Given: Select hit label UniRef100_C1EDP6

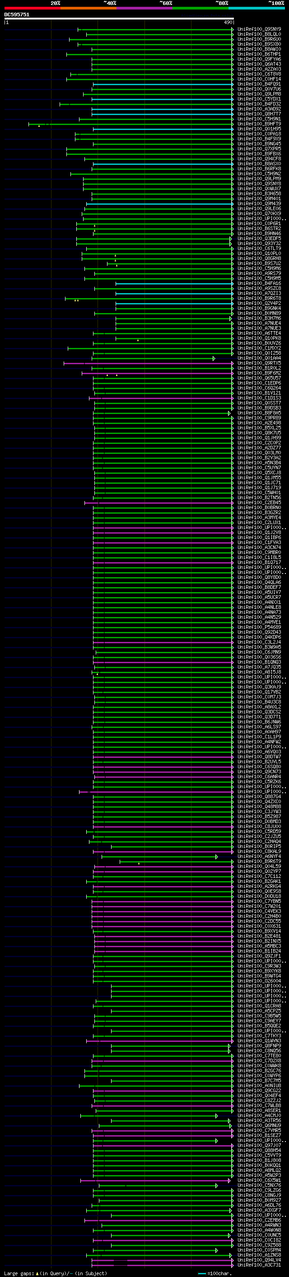Looking at the screenshot, I should [x=259, y=383].
